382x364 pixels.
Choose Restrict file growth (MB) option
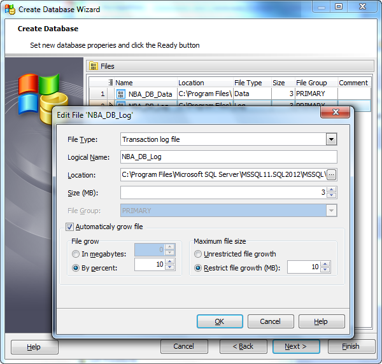[x=198, y=268]
